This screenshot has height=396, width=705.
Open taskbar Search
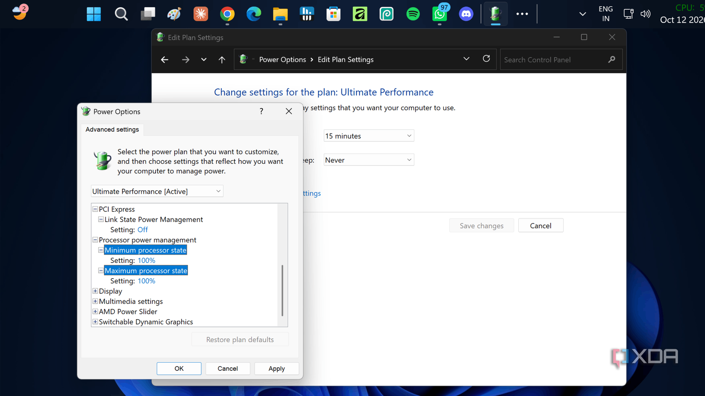point(121,14)
